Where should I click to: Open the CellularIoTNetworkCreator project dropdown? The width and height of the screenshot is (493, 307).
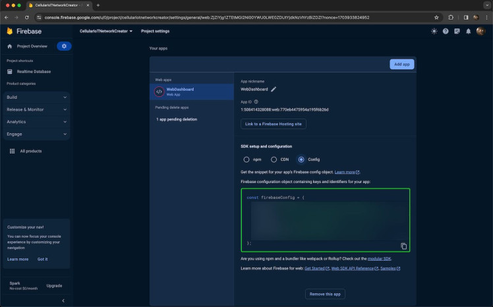pyautogui.click(x=106, y=31)
